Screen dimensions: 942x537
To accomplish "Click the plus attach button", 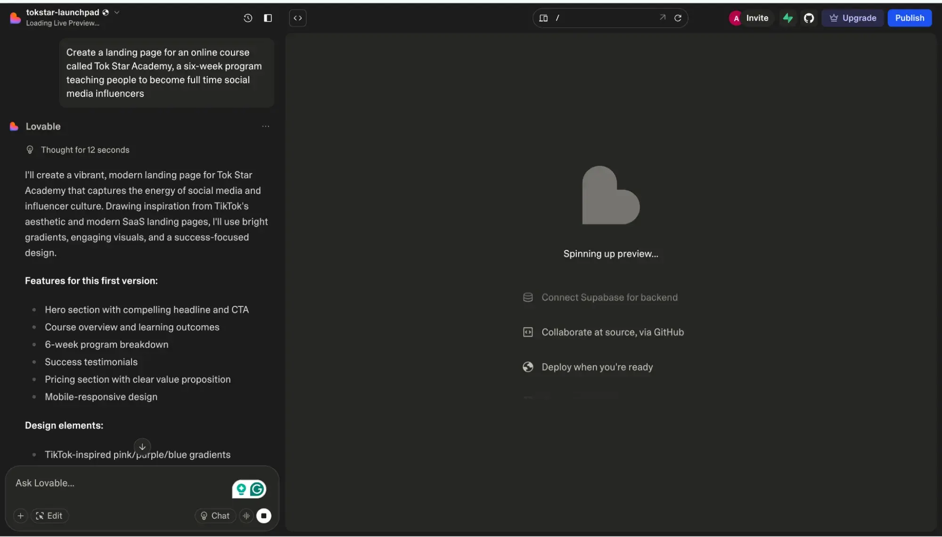I will pos(20,516).
